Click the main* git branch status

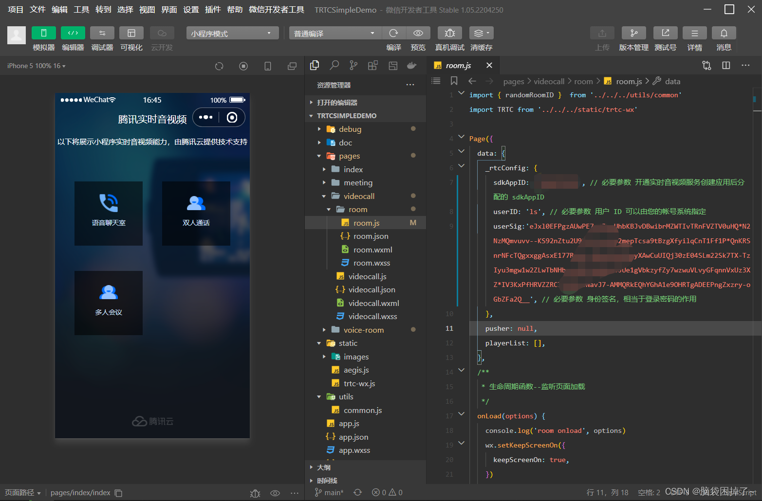pos(329,492)
